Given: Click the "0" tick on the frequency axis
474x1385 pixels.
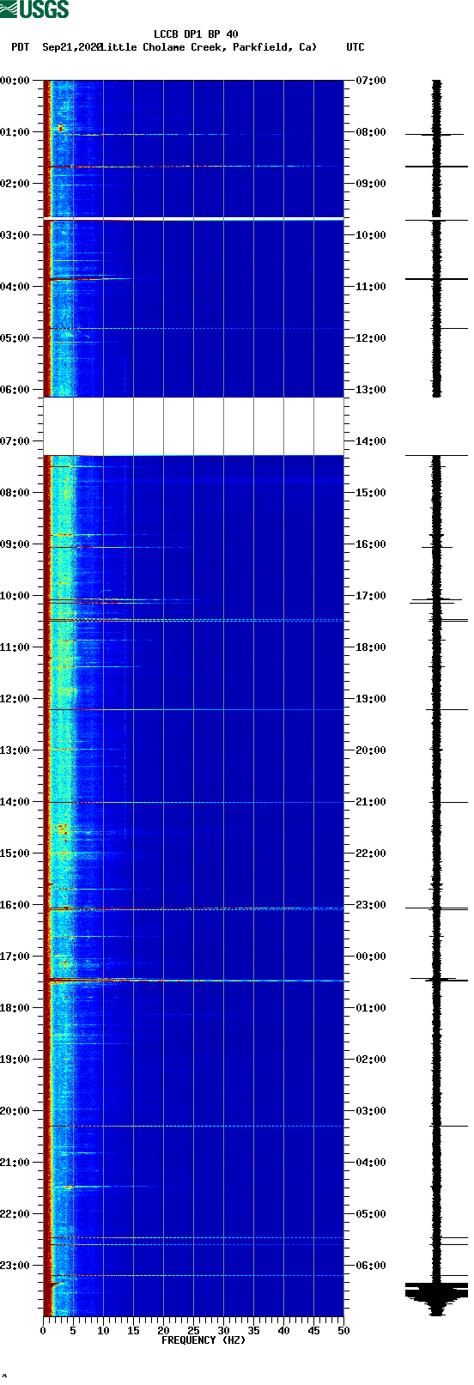Looking at the screenshot, I should (x=43, y=1331).
